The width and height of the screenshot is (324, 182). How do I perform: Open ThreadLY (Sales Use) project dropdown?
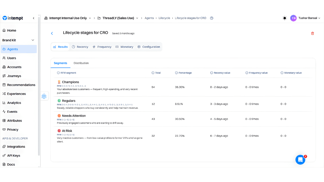click(118, 18)
